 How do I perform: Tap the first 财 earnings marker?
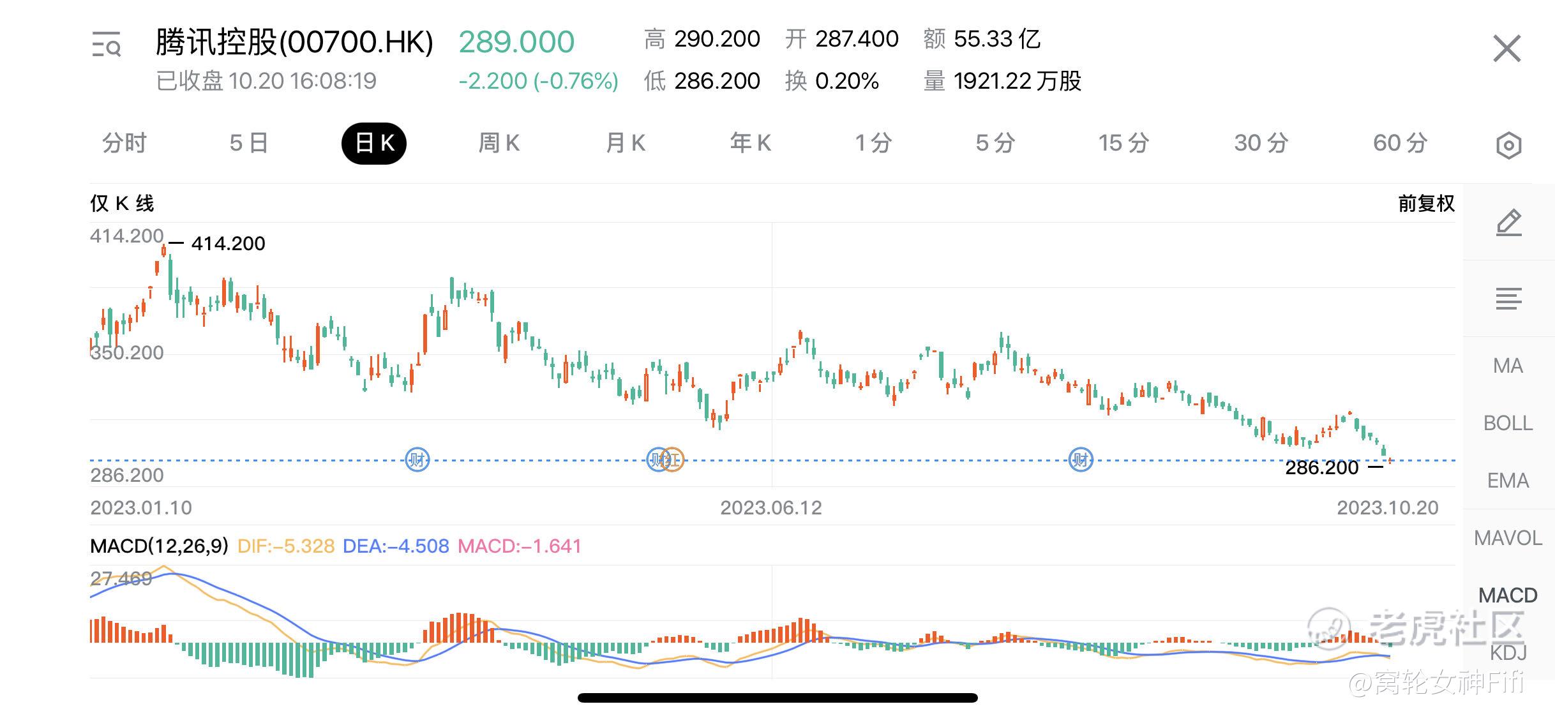pos(417,460)
